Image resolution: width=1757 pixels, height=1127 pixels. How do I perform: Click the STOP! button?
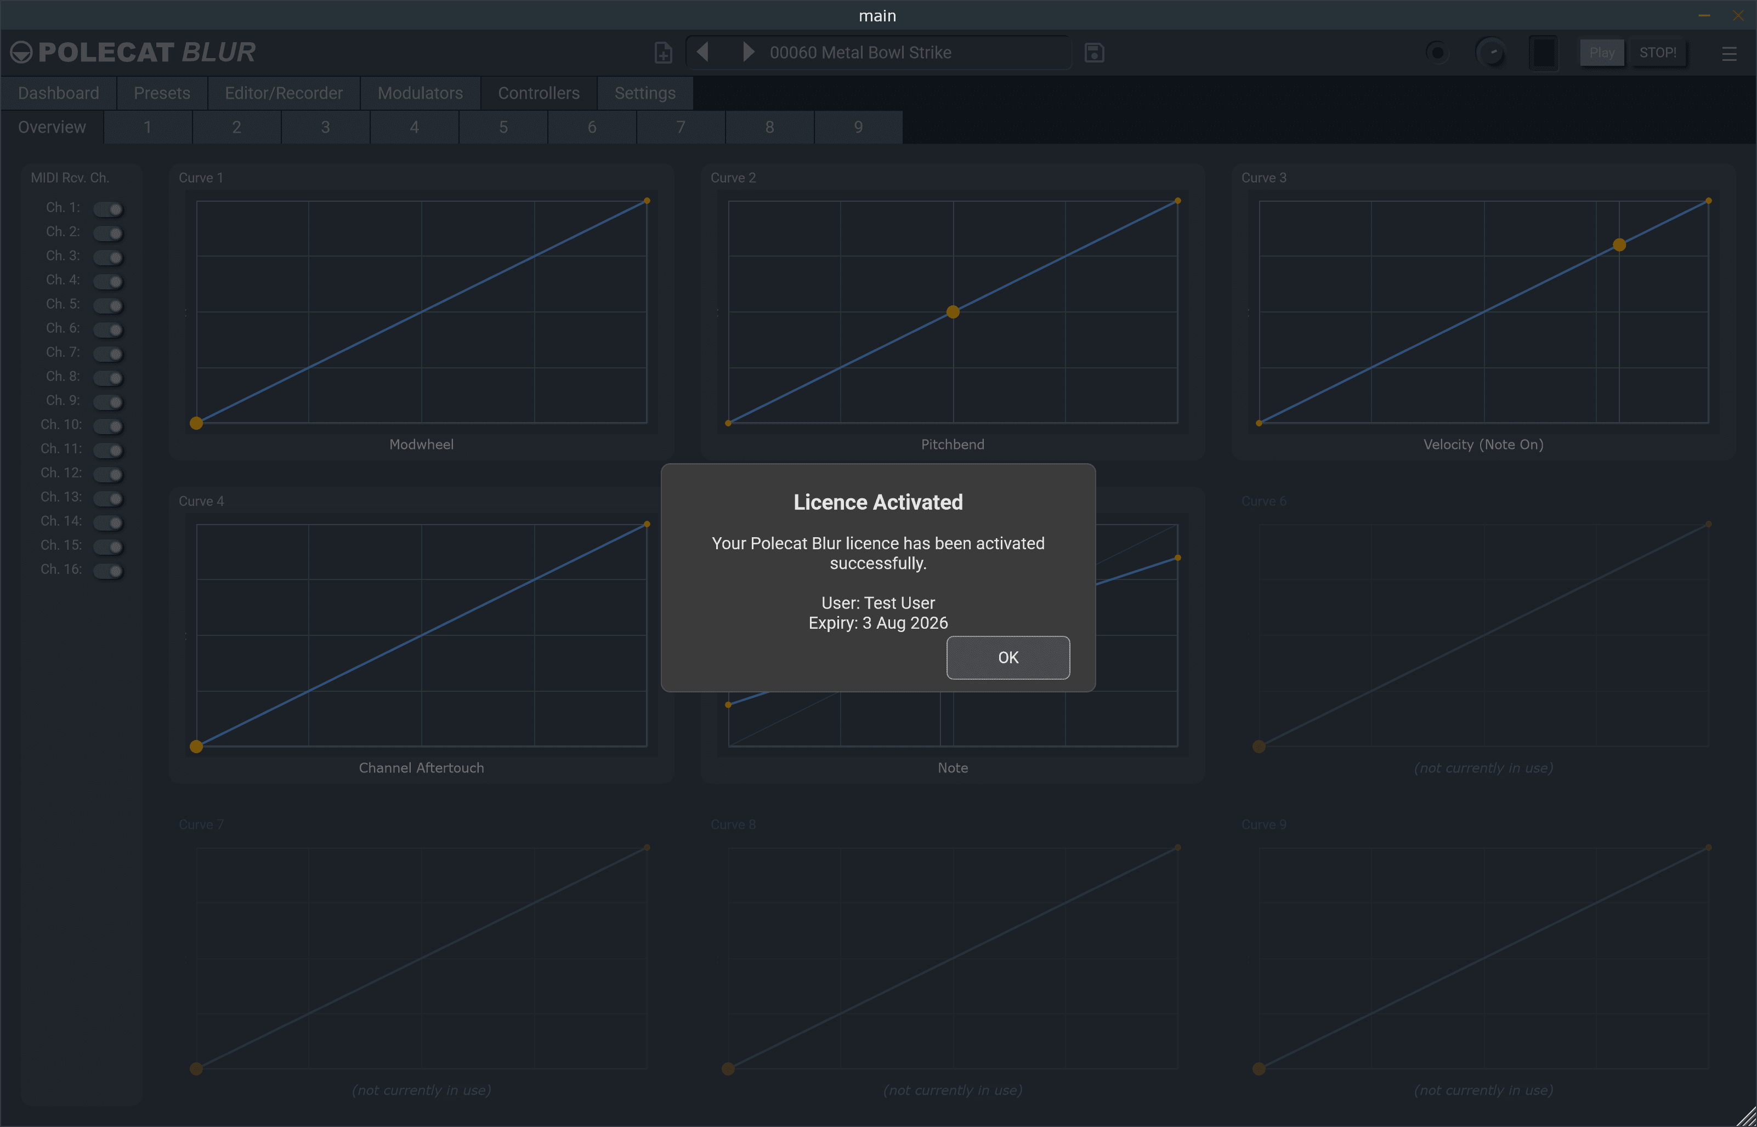[x=1658, y=53]
